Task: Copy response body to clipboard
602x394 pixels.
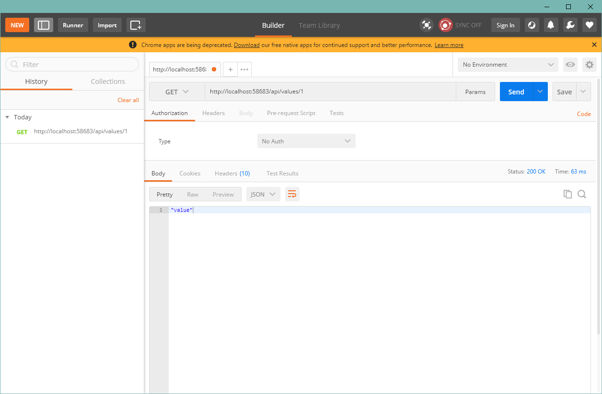Action: point(567,194)
